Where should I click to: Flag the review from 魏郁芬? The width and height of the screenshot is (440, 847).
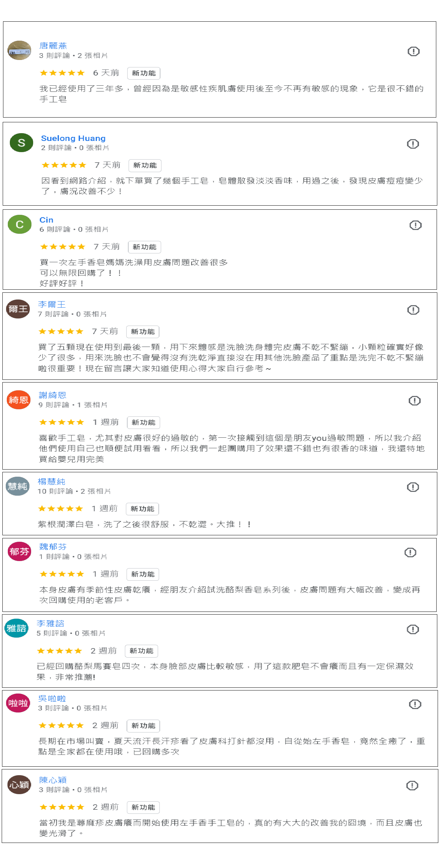[x=410, y=553]
